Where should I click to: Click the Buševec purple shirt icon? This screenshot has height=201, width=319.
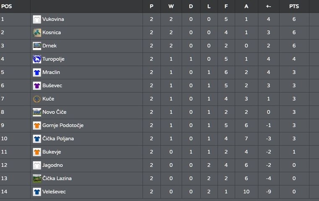[37, 86]
